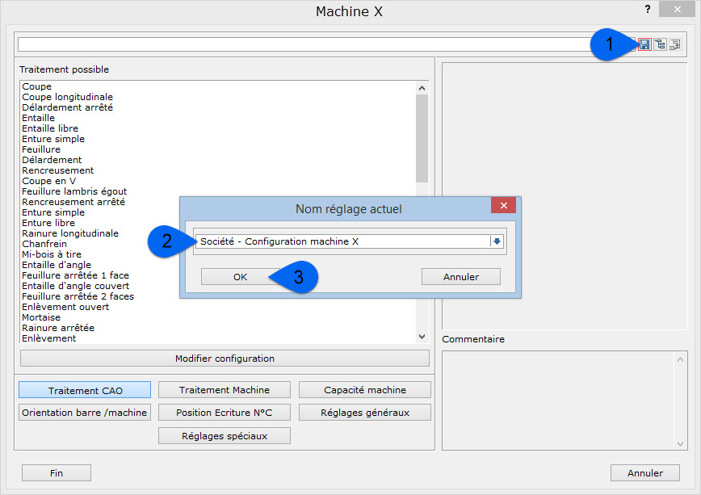The image size is (701, 495).
Task: Expand the Société configuration name dropdown
Action: 497,241
